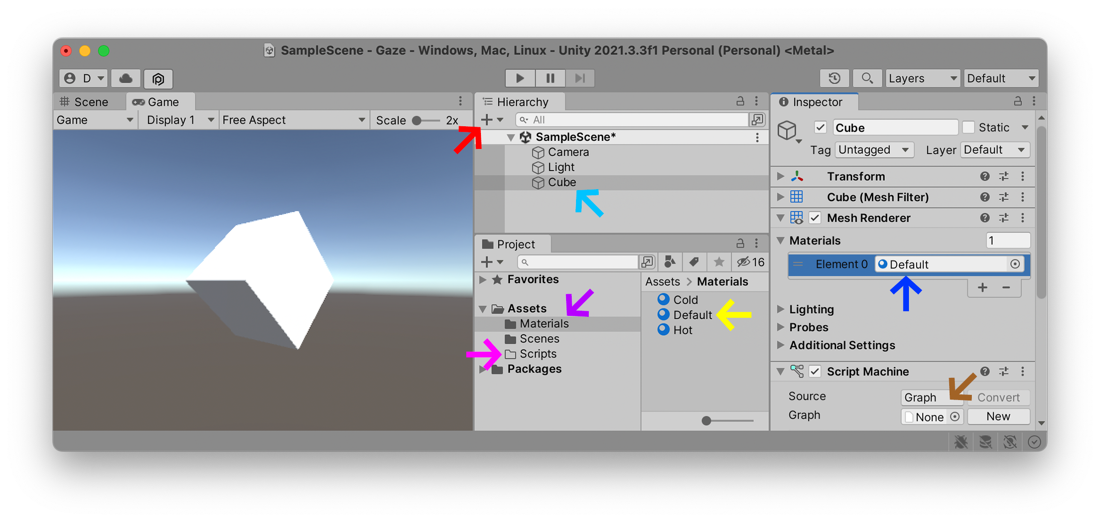Pause the game playback
The image size is (1100, 523).
point(550,78)
